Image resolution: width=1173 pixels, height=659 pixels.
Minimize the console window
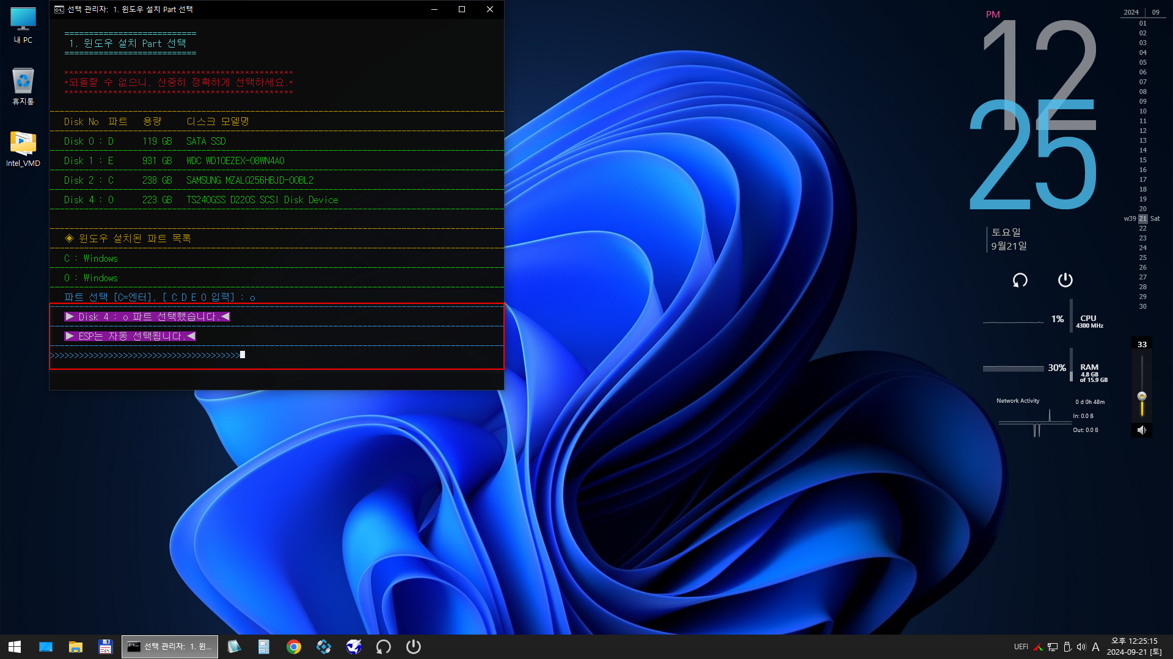[x=434, y=9]
